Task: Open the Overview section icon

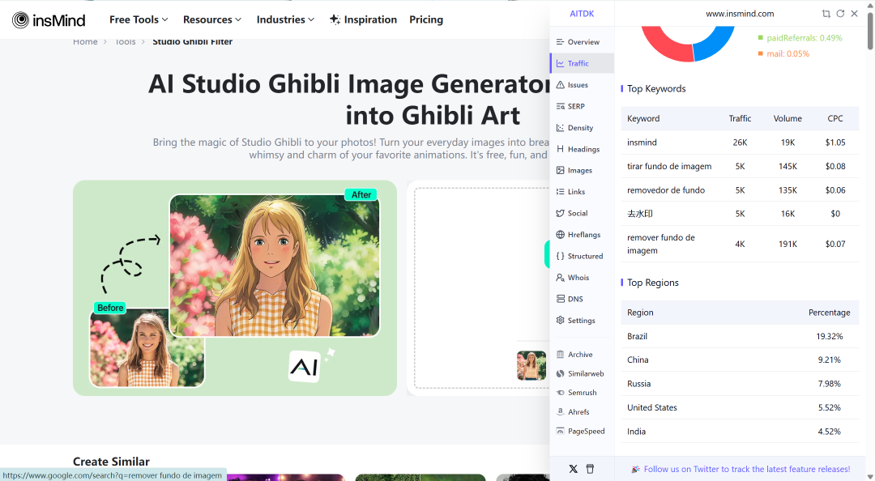Action: [561, 42]
